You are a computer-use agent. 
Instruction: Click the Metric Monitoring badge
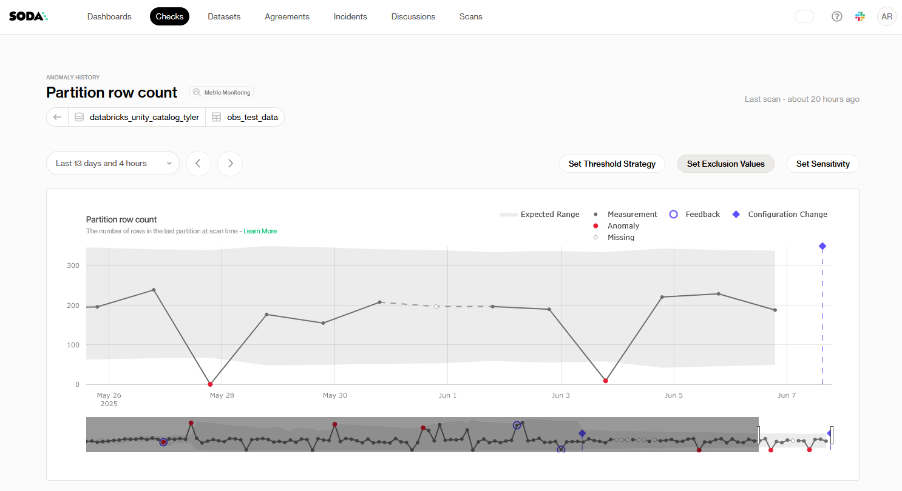[x=222, y=92]
